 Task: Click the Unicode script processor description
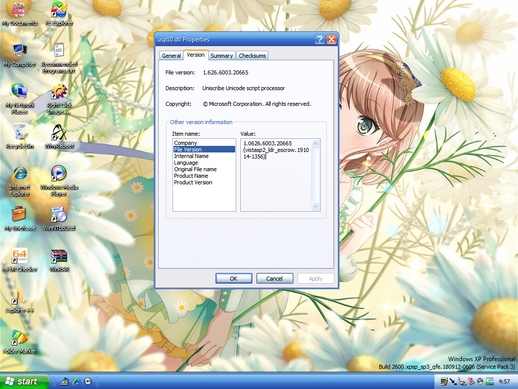(243, 88)
